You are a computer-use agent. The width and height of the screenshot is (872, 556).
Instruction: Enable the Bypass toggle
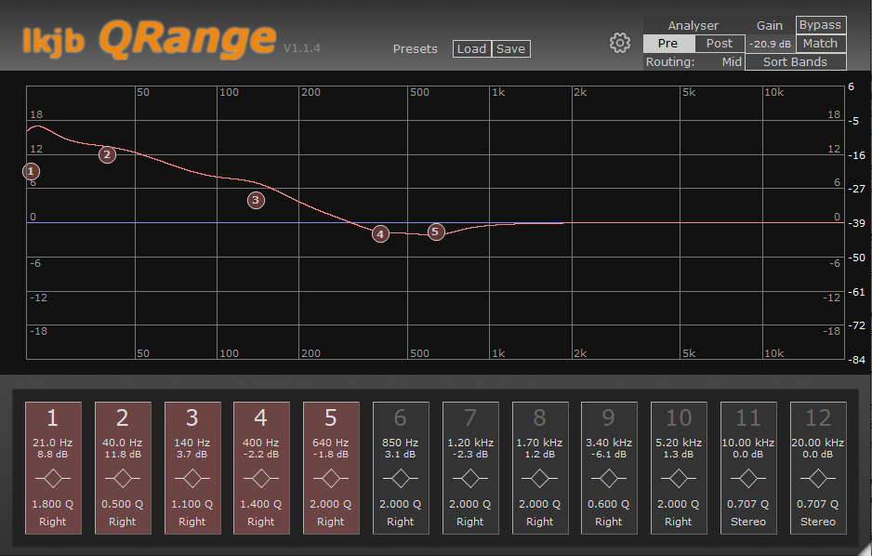[x=821, y=25]
